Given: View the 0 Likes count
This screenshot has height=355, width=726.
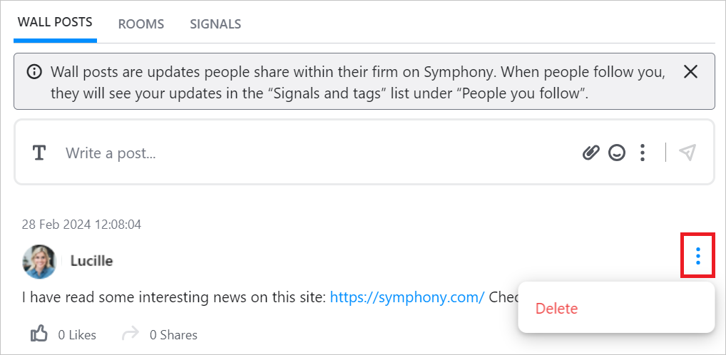Looking at the screenshot, I should (77, 334).
